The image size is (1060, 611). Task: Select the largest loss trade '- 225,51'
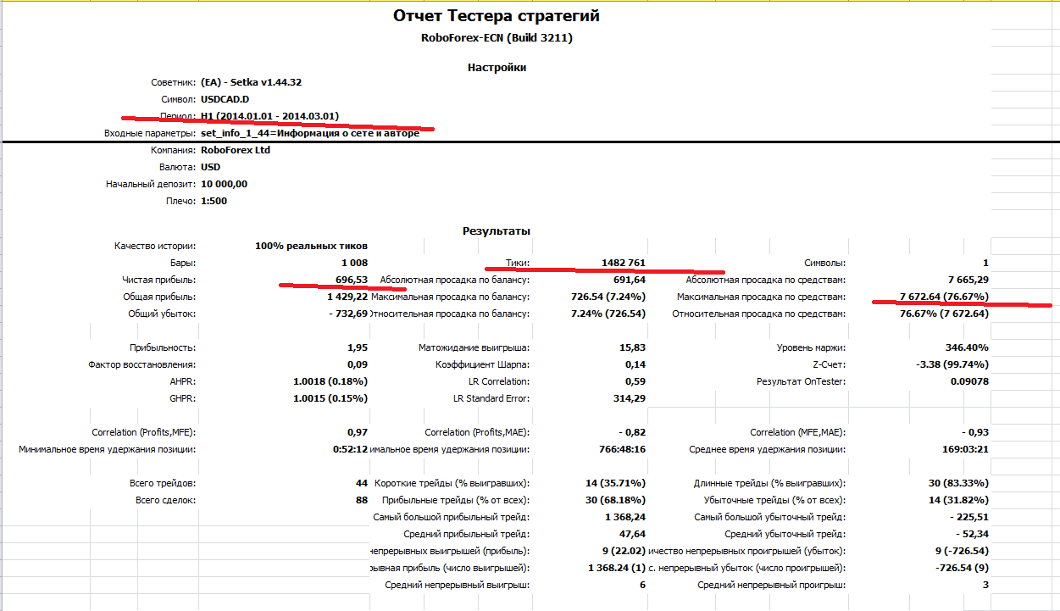pyautogui.click(x=968, y=517)
